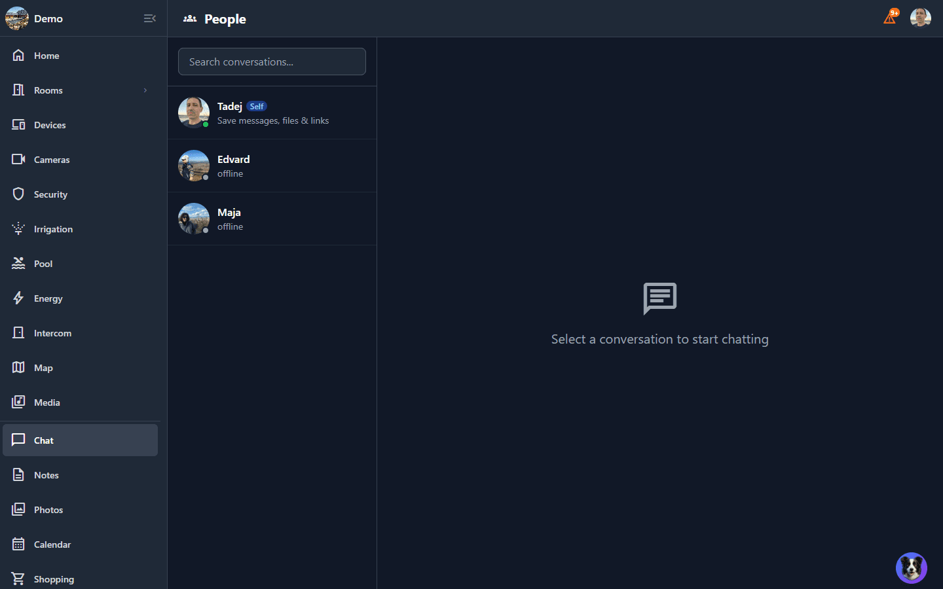The height and width of the screenshot is (589, 943).
Task: Expand the Rooms submenu chevron
Action: tap(145, 90)
